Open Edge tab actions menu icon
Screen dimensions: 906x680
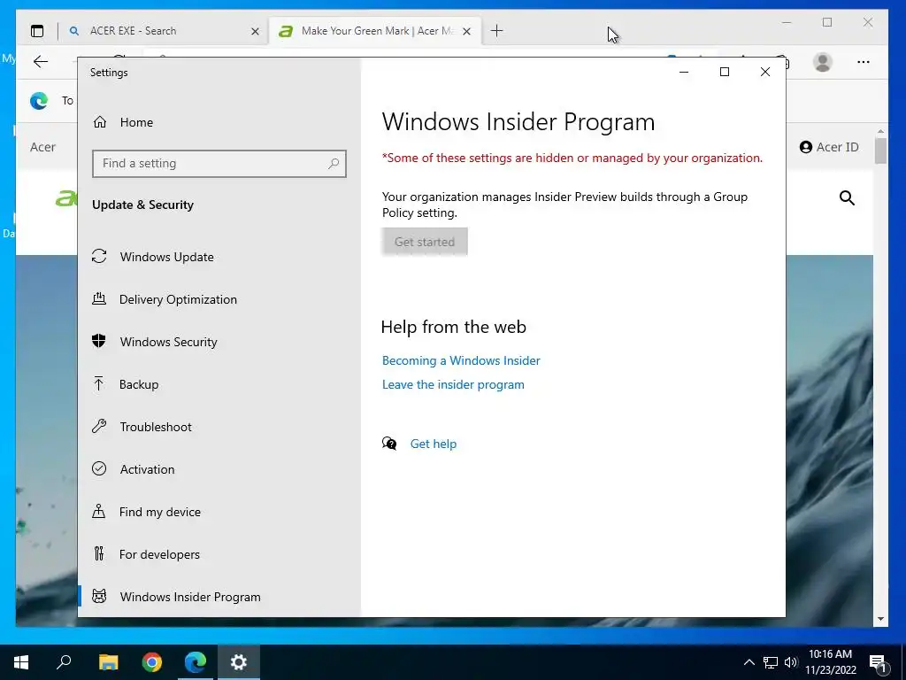tap(37, 31)
